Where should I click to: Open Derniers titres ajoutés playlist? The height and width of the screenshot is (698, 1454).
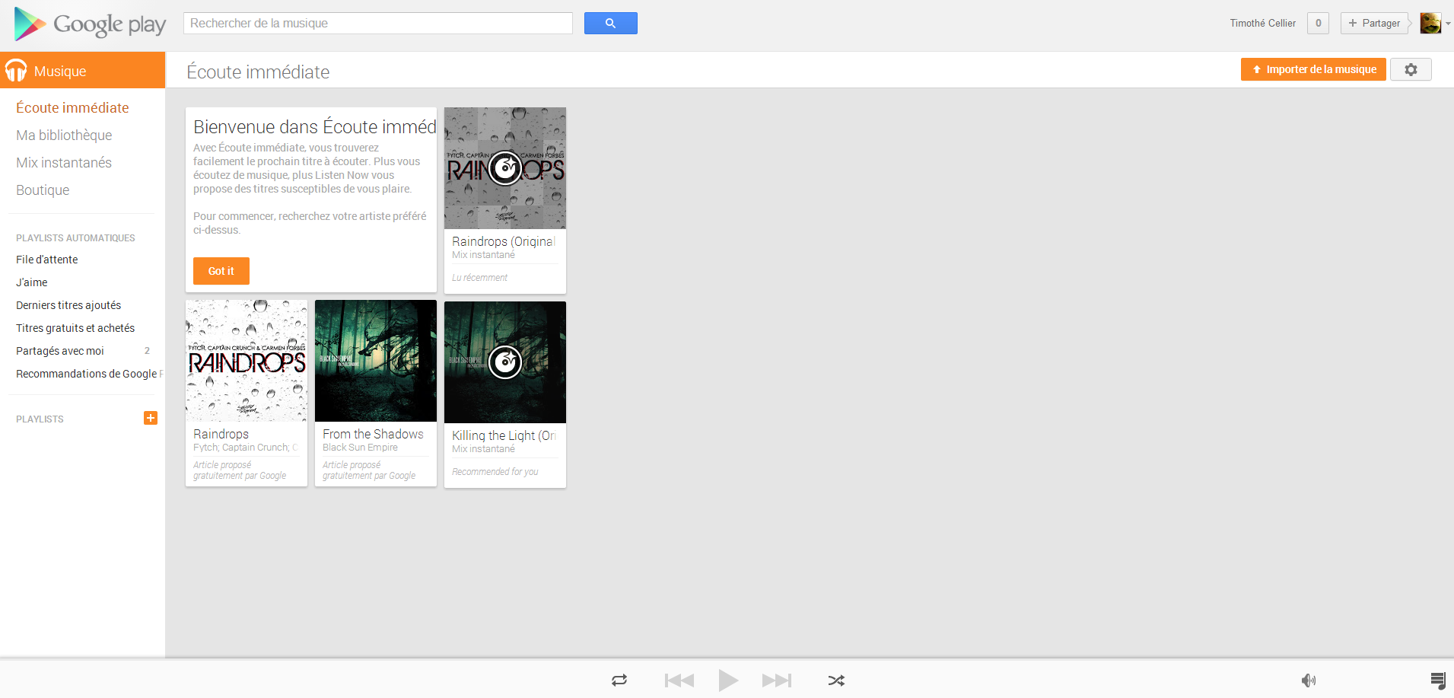pyautogui.click(x=68, y=305)
